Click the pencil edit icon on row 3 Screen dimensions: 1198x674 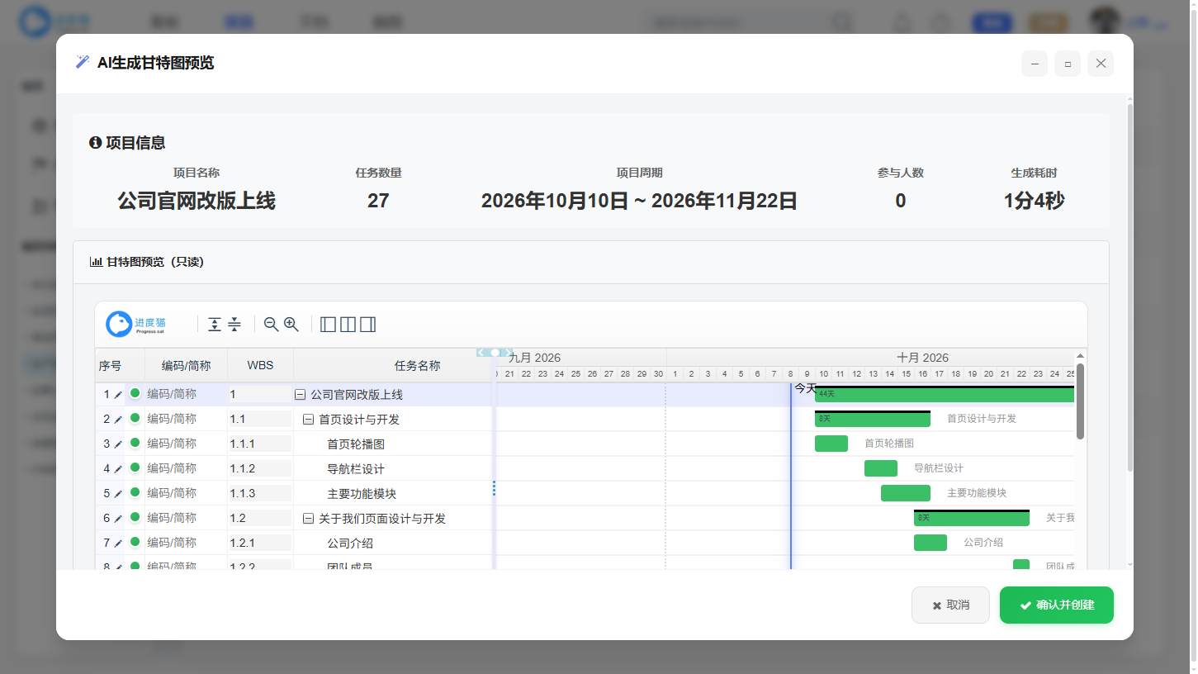pos(118,444)
